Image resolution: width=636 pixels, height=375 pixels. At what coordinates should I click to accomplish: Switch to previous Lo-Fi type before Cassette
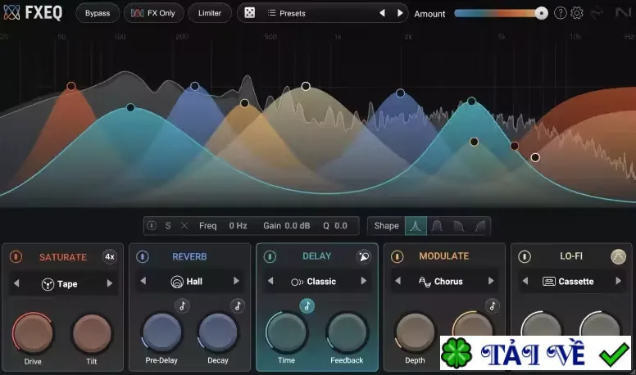(x=525, y=281)
